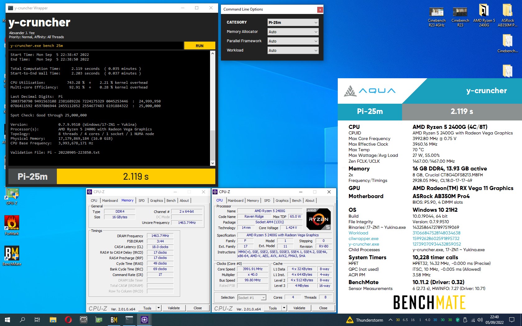Switch to Memory tab in CPU-Z CPU window

253,201
